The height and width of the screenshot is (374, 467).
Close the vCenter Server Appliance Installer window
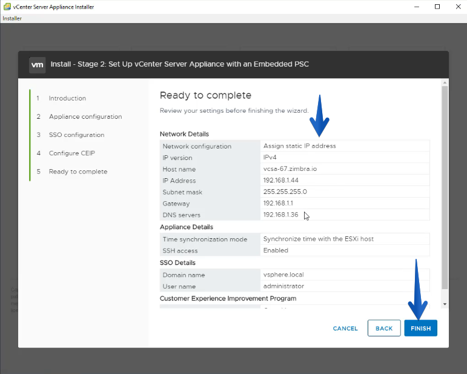pos(458,7)
